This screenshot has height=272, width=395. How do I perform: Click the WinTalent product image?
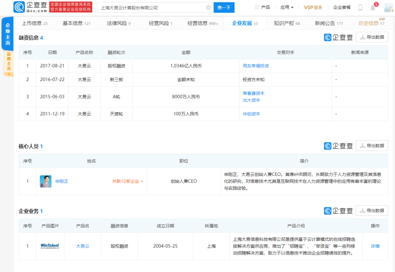tap(50, 246)
